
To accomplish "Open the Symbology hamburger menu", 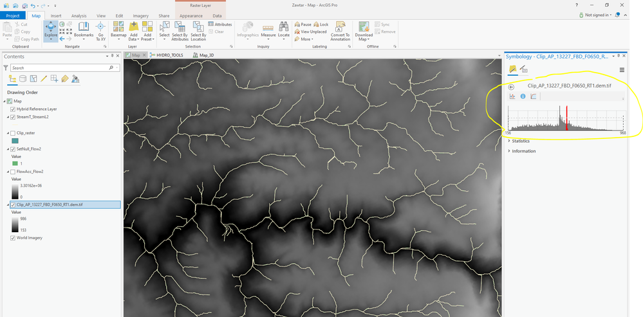I will 622,70.
